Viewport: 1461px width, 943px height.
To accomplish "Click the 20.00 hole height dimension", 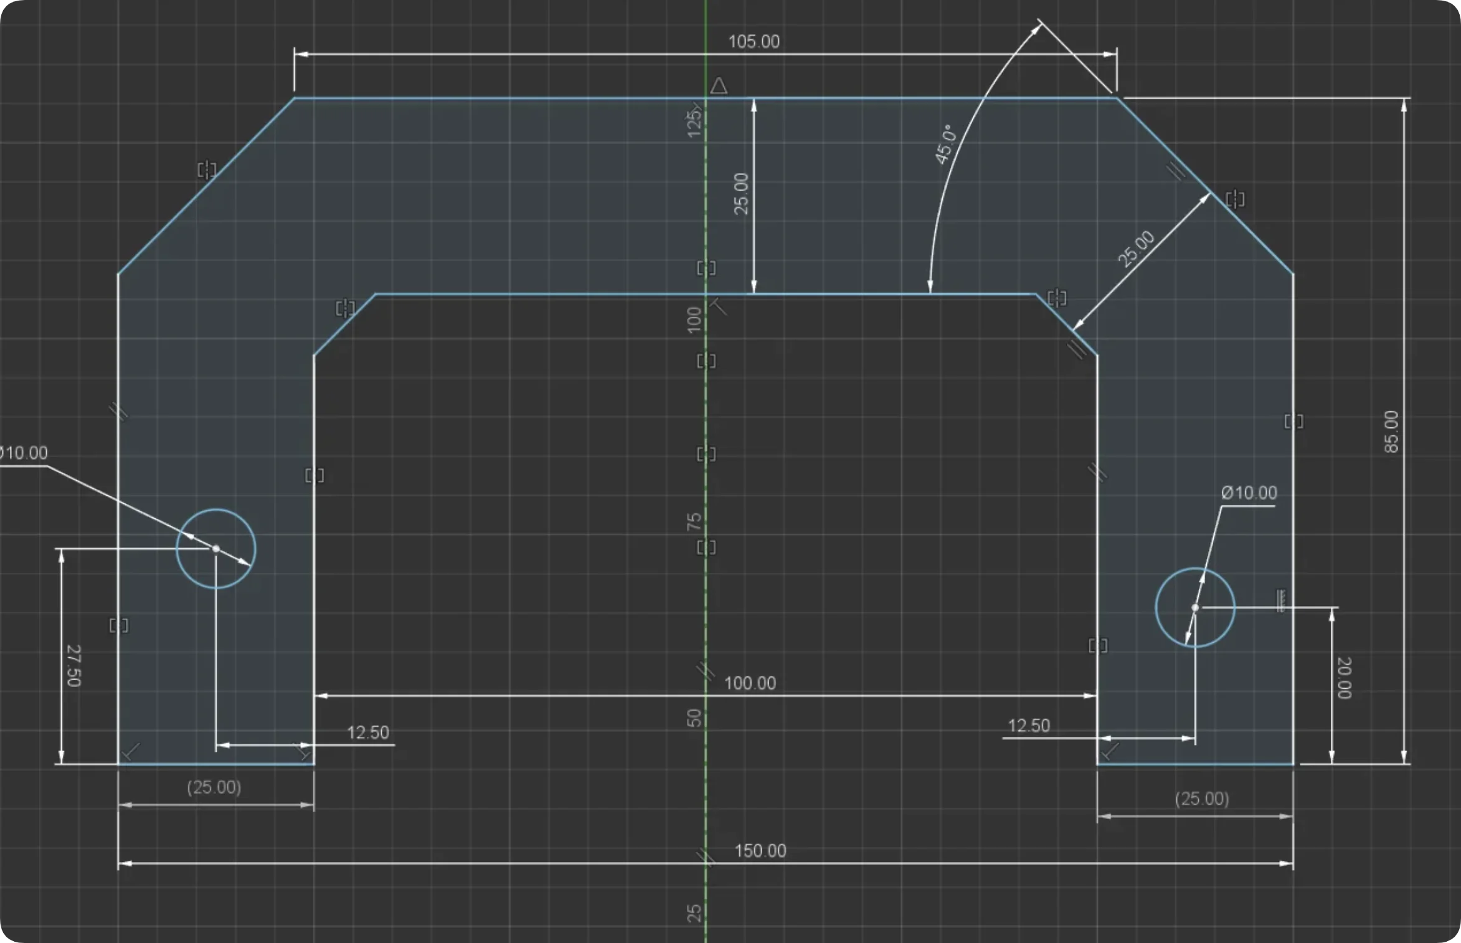I will click(x=1344, y=678).
